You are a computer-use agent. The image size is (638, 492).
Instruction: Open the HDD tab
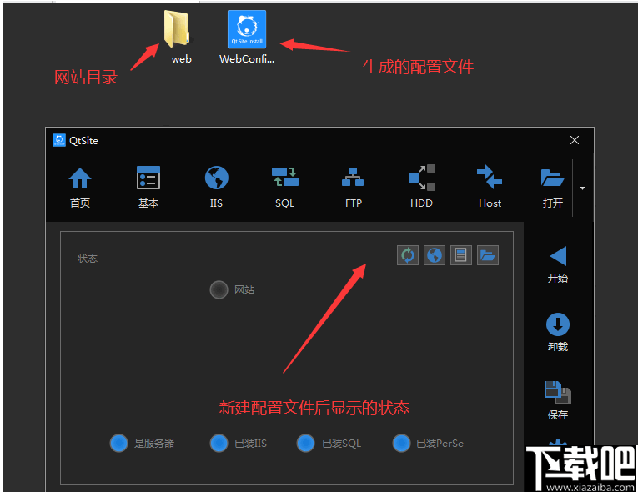click(x=421, y=187)
